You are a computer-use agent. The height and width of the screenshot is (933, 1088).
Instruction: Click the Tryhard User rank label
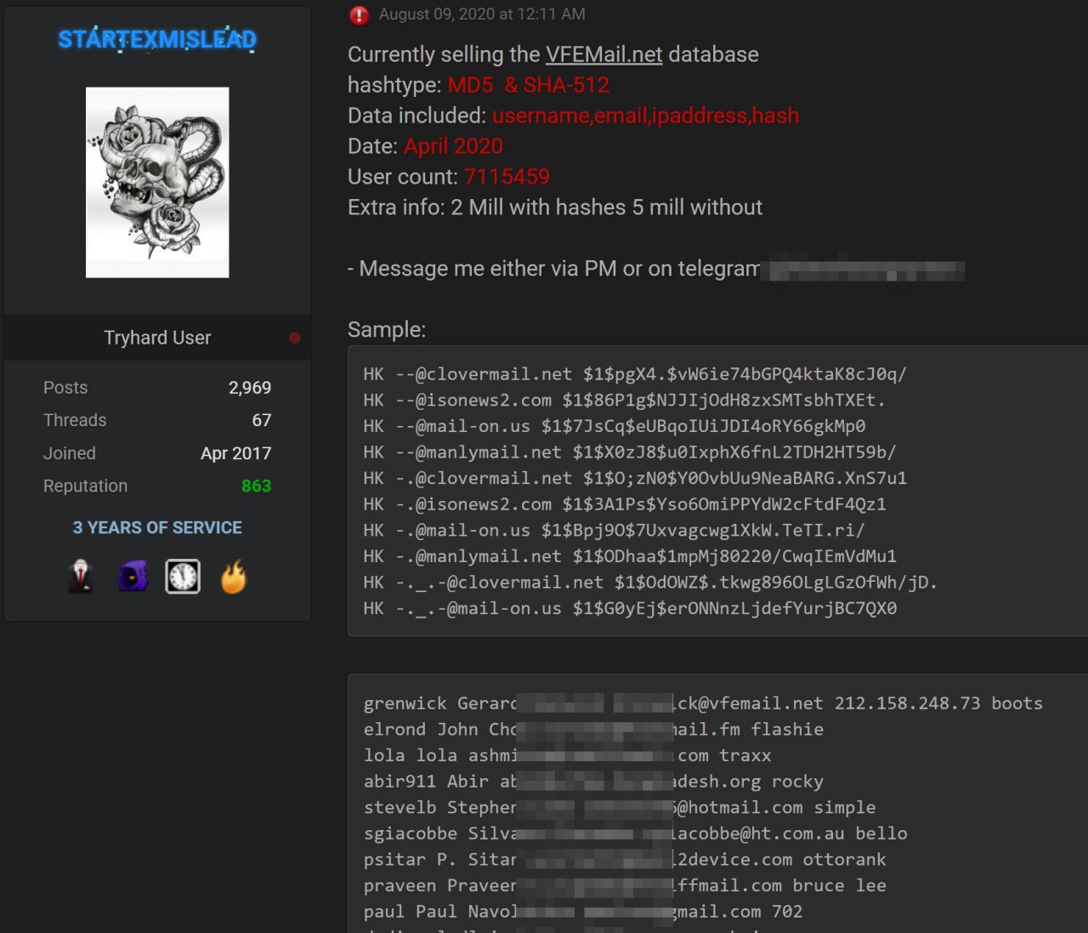point(157,338)
